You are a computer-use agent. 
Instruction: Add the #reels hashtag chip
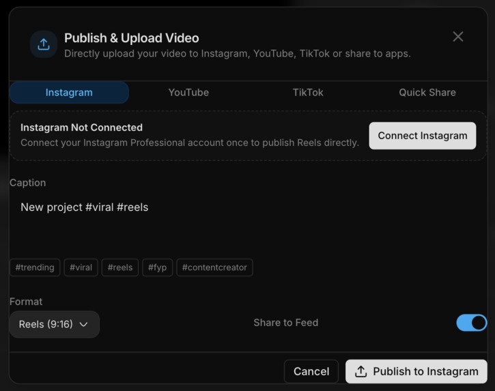coord(120,267)
